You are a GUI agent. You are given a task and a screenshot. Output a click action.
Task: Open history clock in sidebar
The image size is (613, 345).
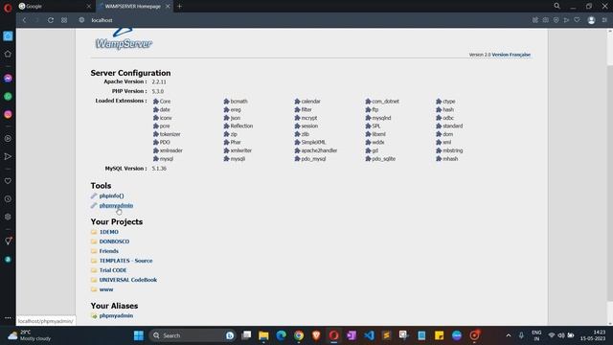8,199
